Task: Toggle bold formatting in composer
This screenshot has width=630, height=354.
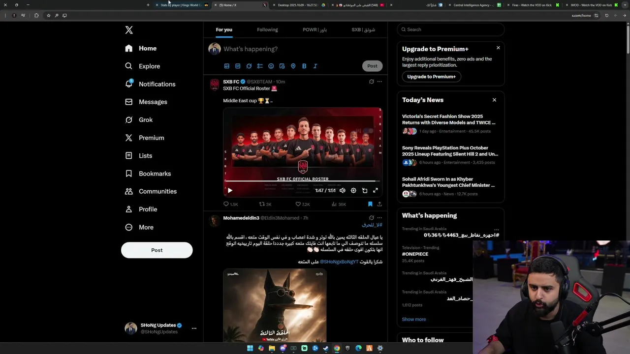Action: click(304, 66)
